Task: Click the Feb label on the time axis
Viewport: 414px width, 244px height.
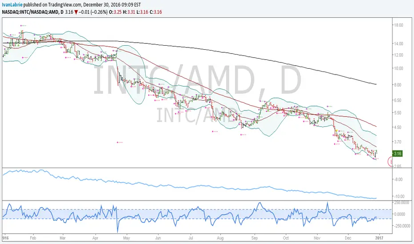Action: click(33, 238)
